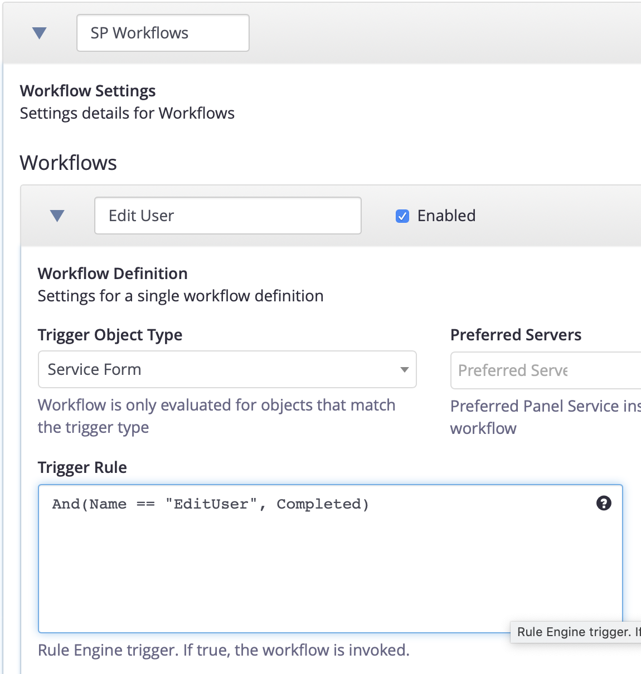Click the Workflow Definition heading

coord(113,273)
